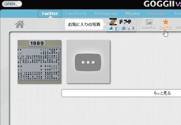This screenshot has width=181, height=125.
Task: Open the Instagram tab
Action: coord(106,14)
